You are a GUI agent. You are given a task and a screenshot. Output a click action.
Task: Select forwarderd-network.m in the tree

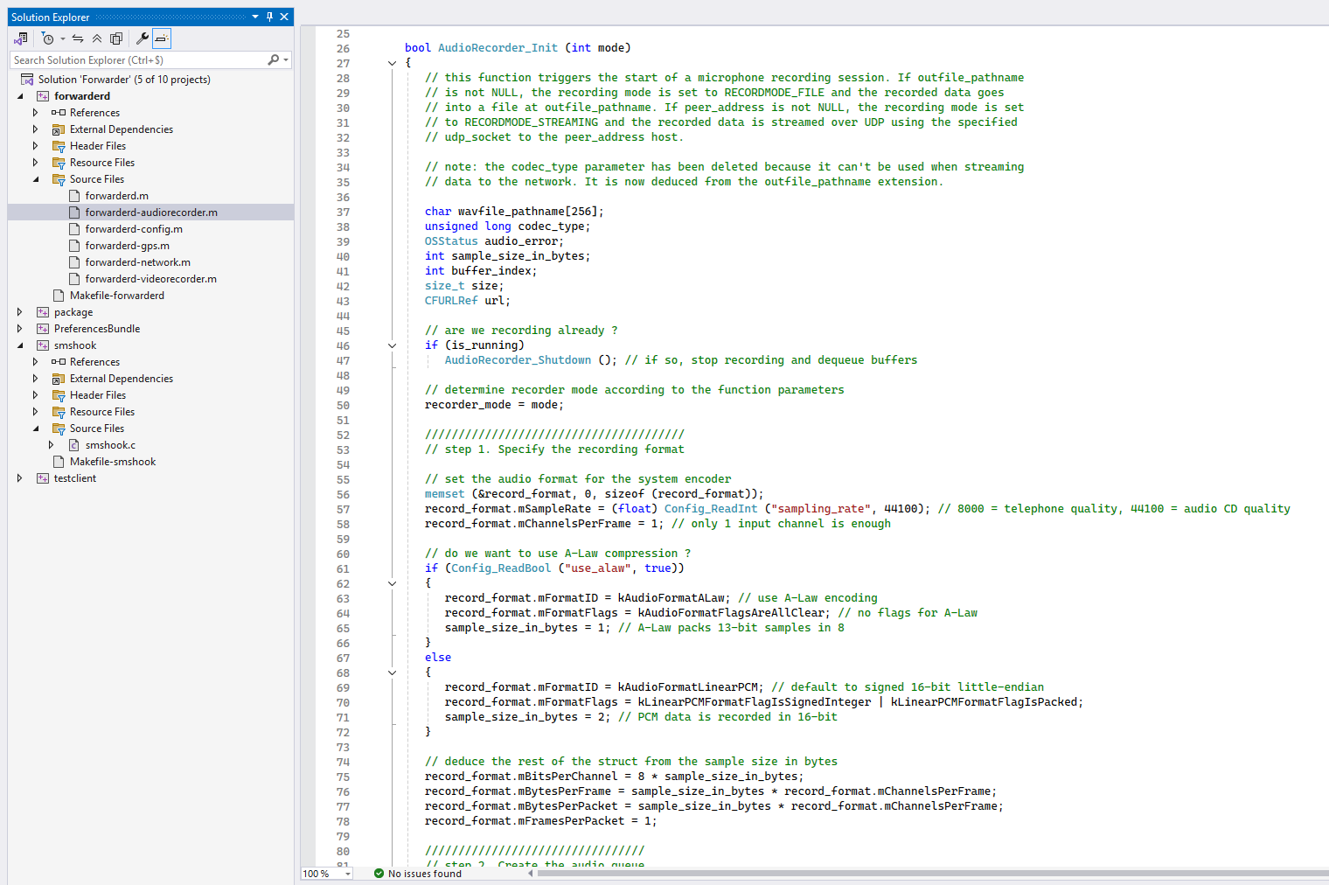pyautogui.click(x=137, y=262)
